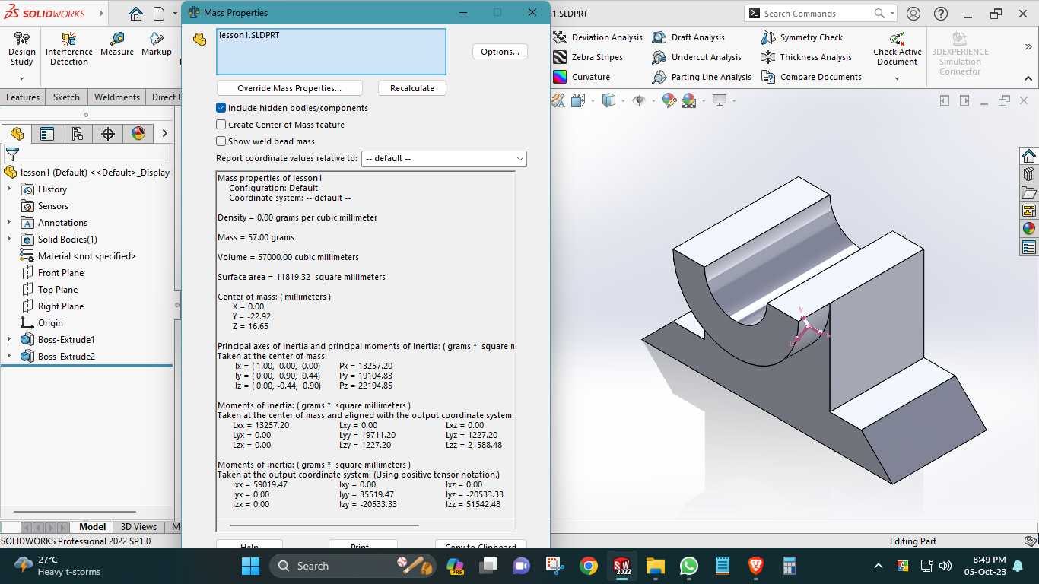
Task: Expand the Boss-Extrude2 feature
Action: coord(9,357)
